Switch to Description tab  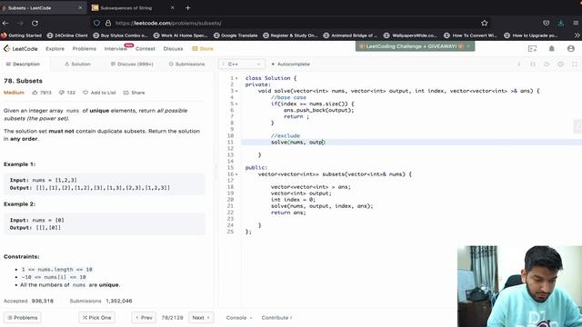click(x=23, y=64)
